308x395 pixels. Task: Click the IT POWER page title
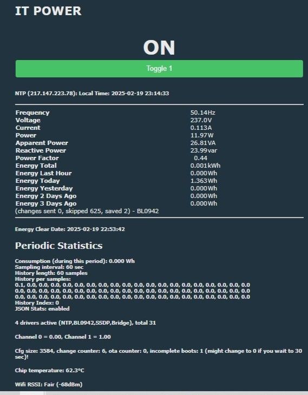click(48, 11)
